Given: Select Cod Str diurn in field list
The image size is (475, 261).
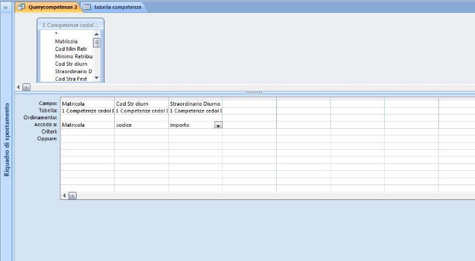Looking at the screenshot, I should coord(71,64).
